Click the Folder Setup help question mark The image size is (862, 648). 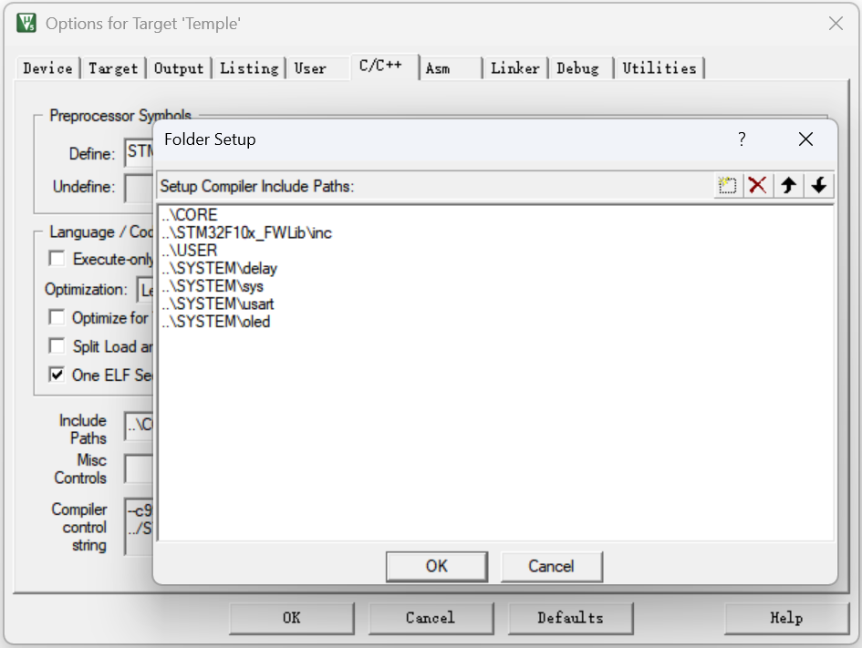pos(742,139)
